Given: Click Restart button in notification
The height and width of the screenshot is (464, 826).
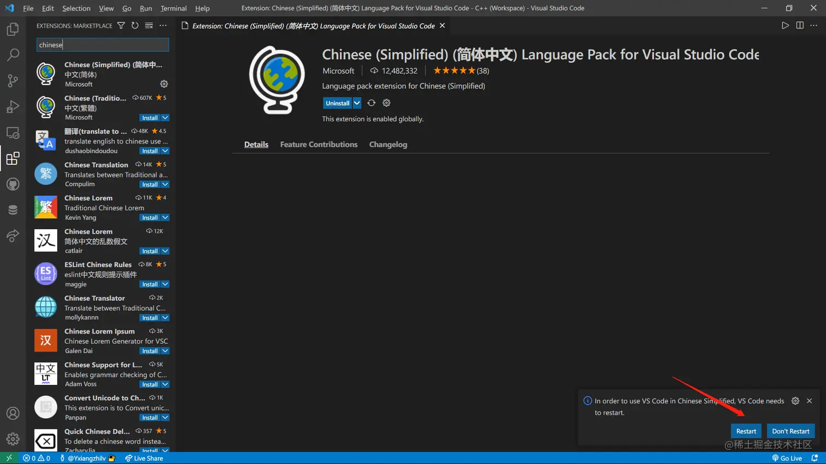Looking at the screenshot, I should pos(746,431).
